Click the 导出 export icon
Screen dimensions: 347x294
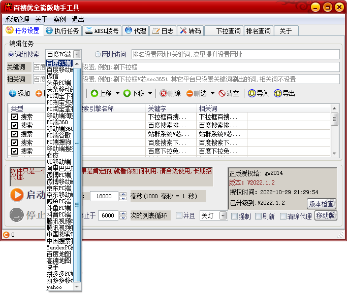(x=278, y=93)
